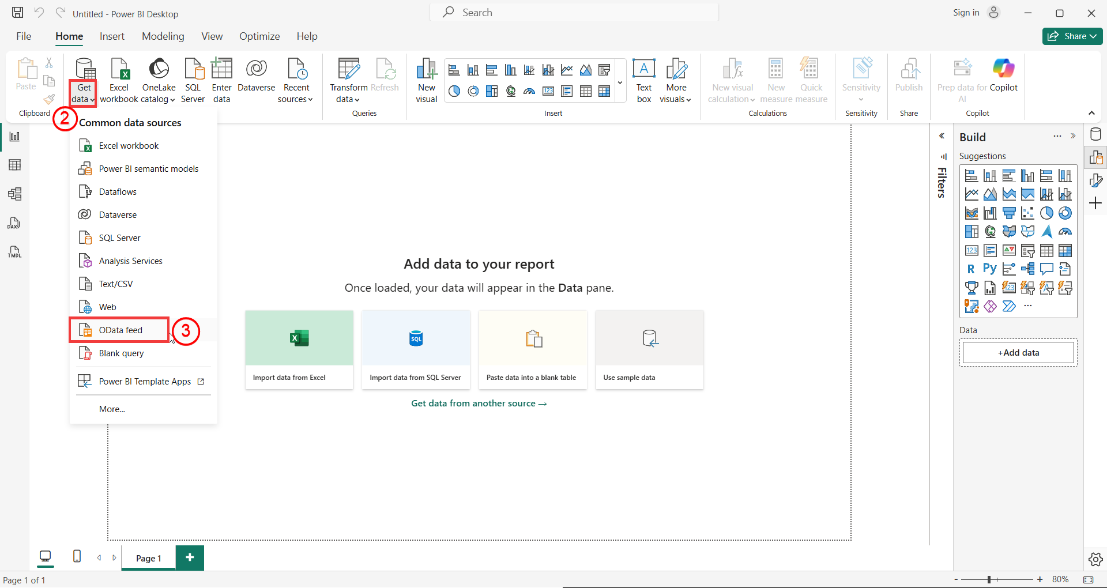1107x588 pixels.
Task: Switch to desktop layout view
Action: tap(45, 556)
